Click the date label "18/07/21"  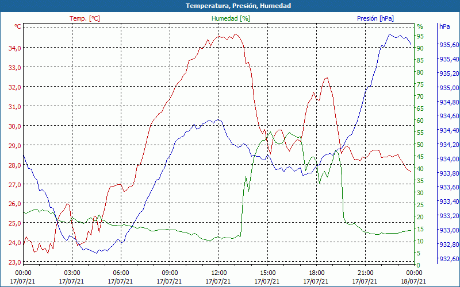(x=413, y=281)
